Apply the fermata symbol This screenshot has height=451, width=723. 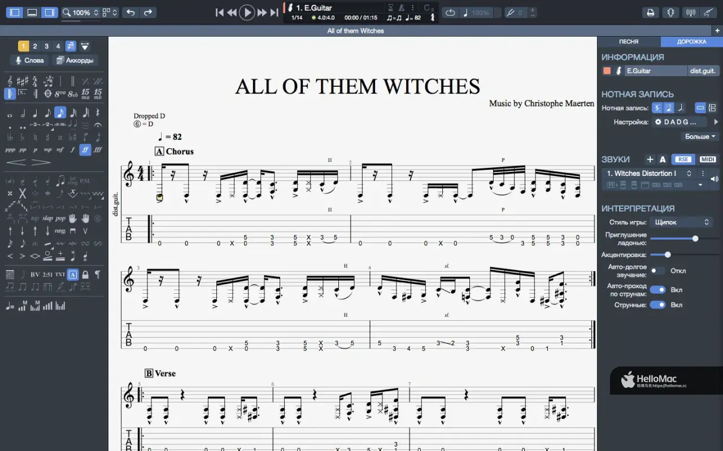click(98, 125)
